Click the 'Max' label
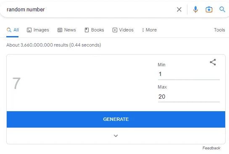The height and width of the screenshot is (154, 229). tap(162, 87)
